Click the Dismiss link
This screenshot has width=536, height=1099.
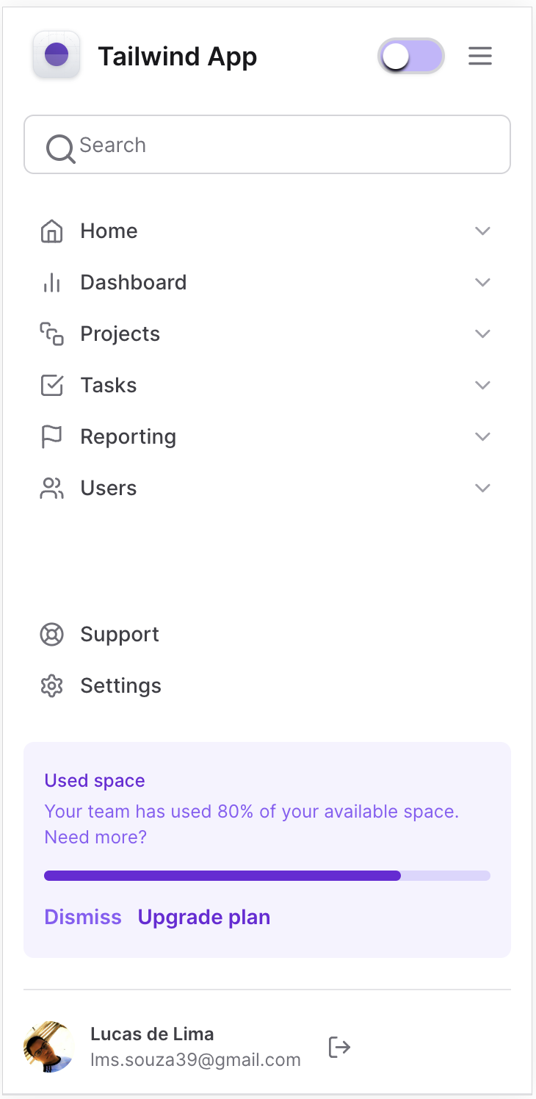point(83,918)
